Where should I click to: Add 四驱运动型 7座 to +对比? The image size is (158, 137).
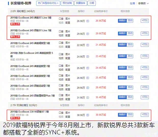point(145,87)
